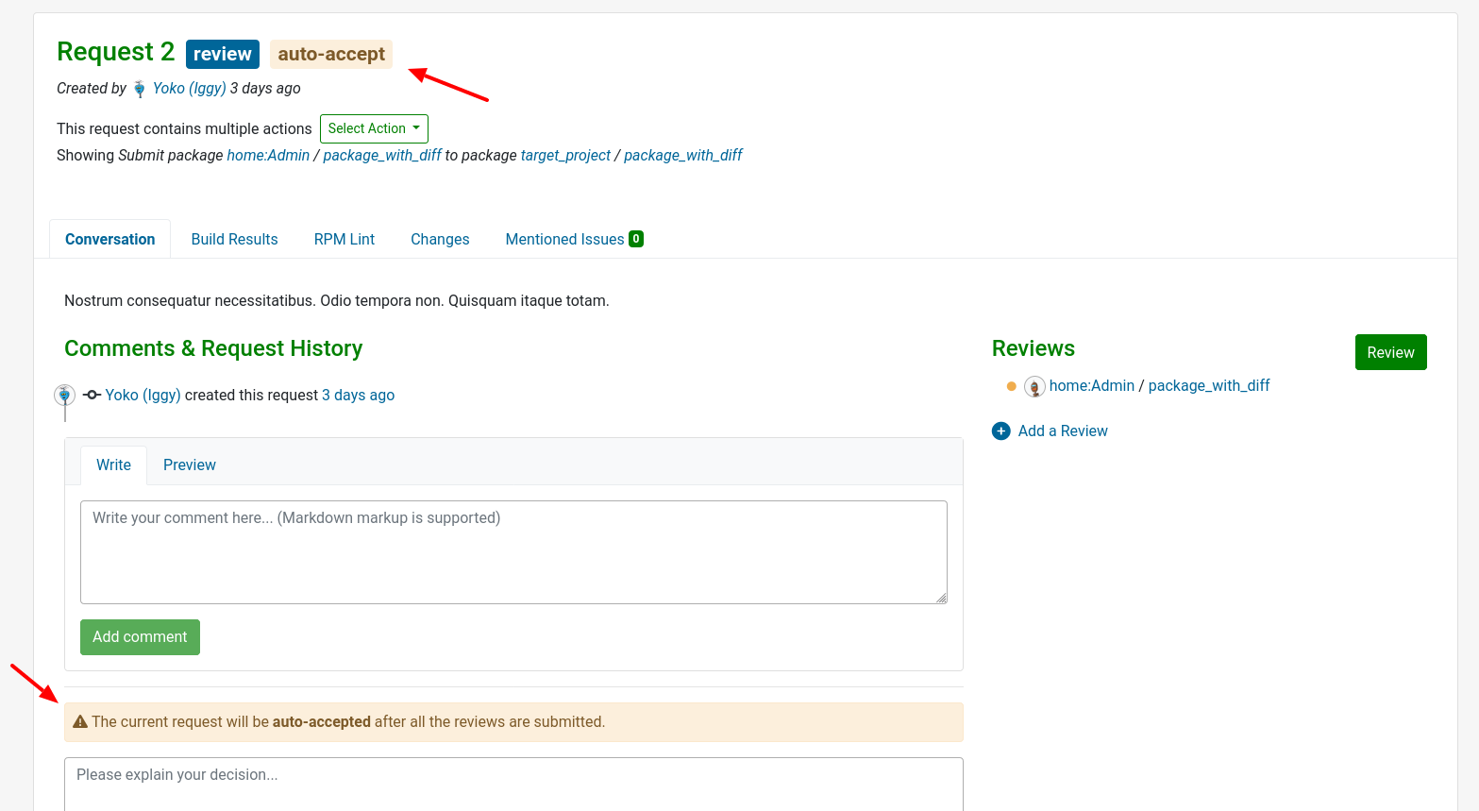Click the avatar next to the request history entry
Image resolution: width=1479 pixels, height=811 pixels.
click(x=63, y=394)
